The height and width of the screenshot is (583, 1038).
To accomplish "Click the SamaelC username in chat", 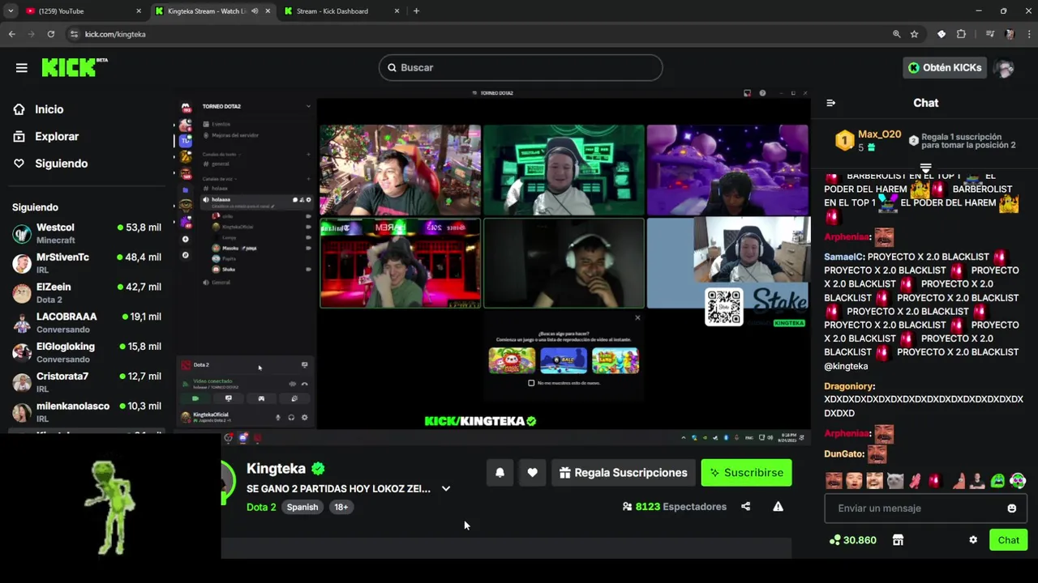I will [844, 257].
